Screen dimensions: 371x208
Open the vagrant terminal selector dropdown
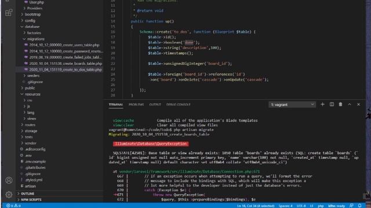coord(292,105)
